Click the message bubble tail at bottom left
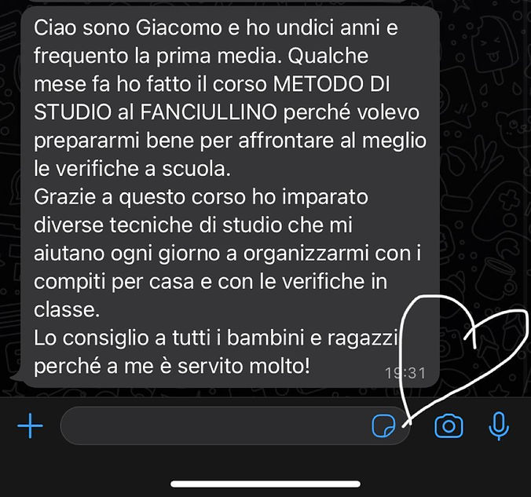The width and height of the screenshot is (531, 497). tap(17, 376)
